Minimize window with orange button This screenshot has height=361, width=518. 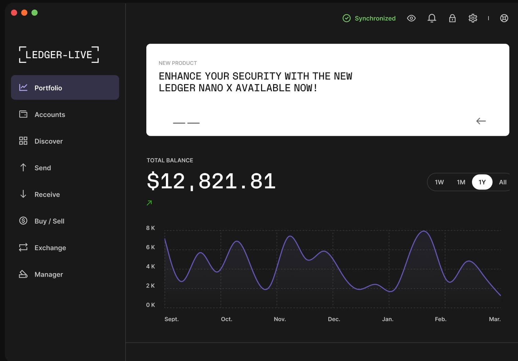(x=24, y=13)
